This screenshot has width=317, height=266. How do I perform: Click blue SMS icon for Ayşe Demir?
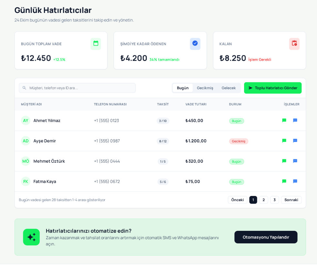295,141
